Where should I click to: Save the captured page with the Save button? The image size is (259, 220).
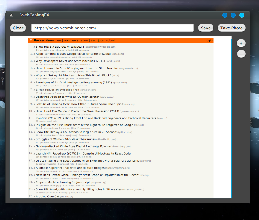click(x=205, y=28)
